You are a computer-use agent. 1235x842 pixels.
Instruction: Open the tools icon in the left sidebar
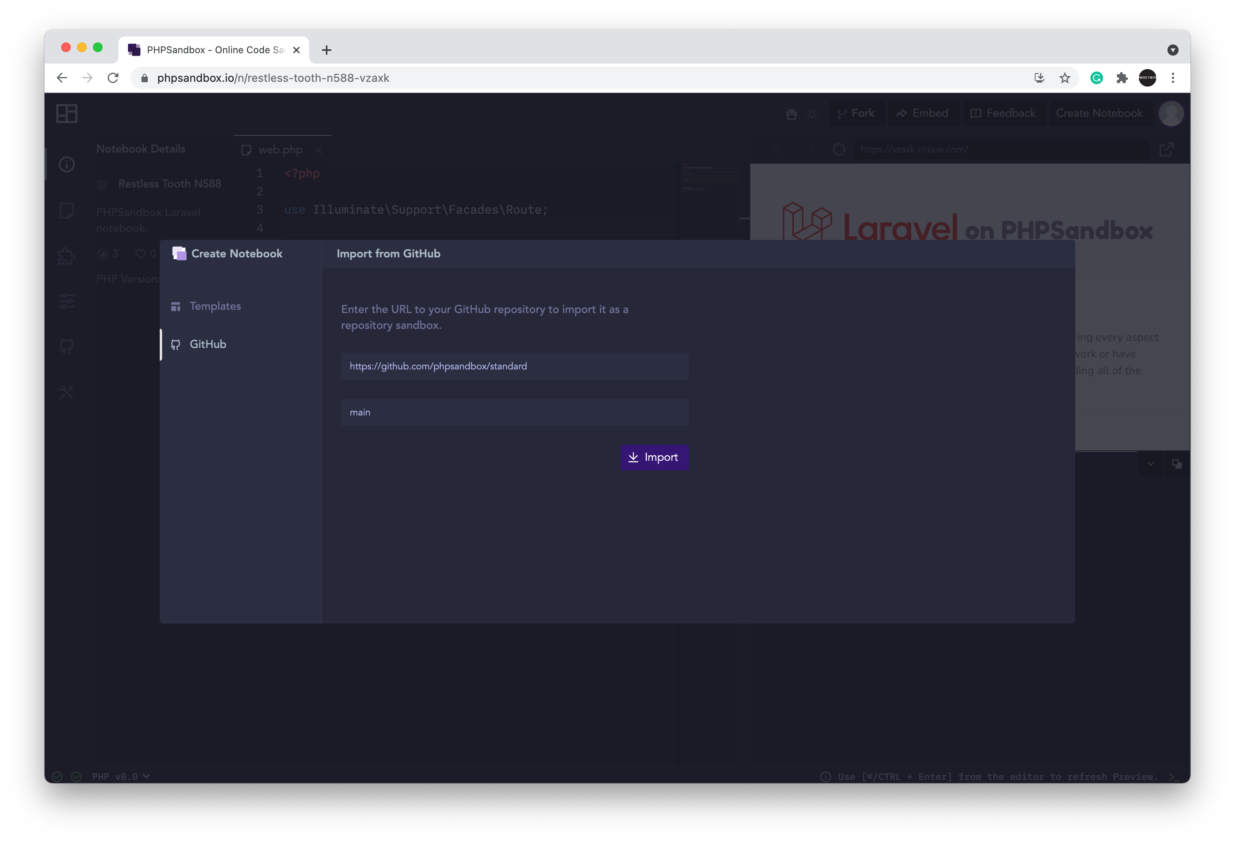(67, 392)
